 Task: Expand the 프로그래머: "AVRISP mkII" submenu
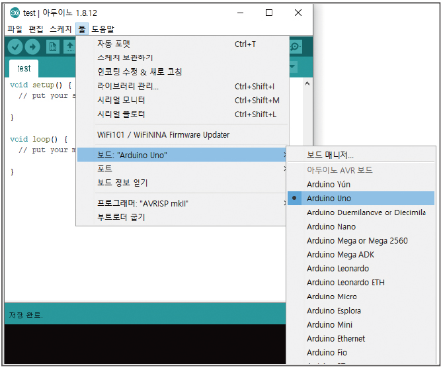point(182,203)
